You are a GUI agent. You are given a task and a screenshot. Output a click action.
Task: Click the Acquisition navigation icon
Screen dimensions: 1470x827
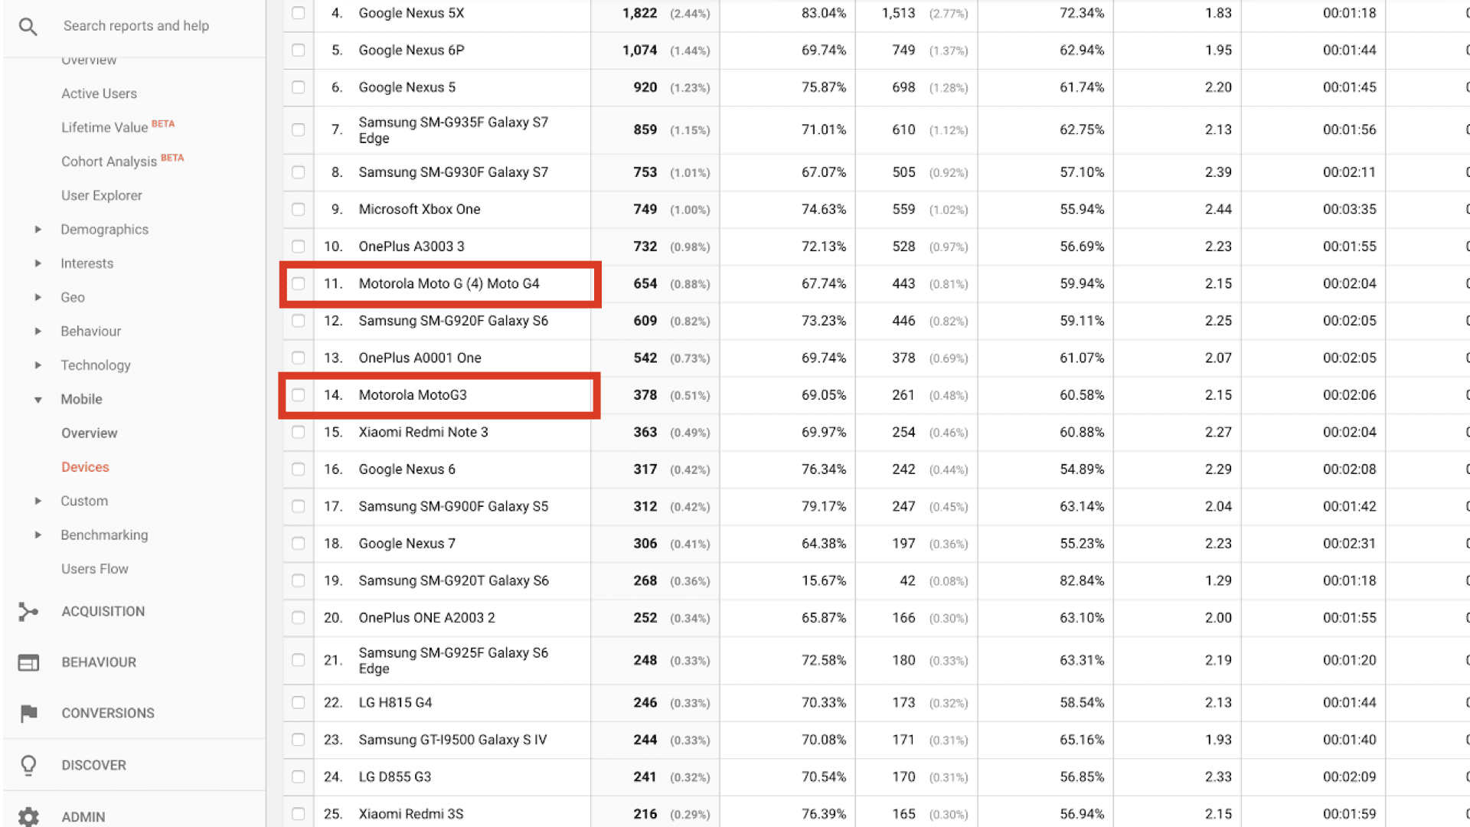(x=28, y=610)
